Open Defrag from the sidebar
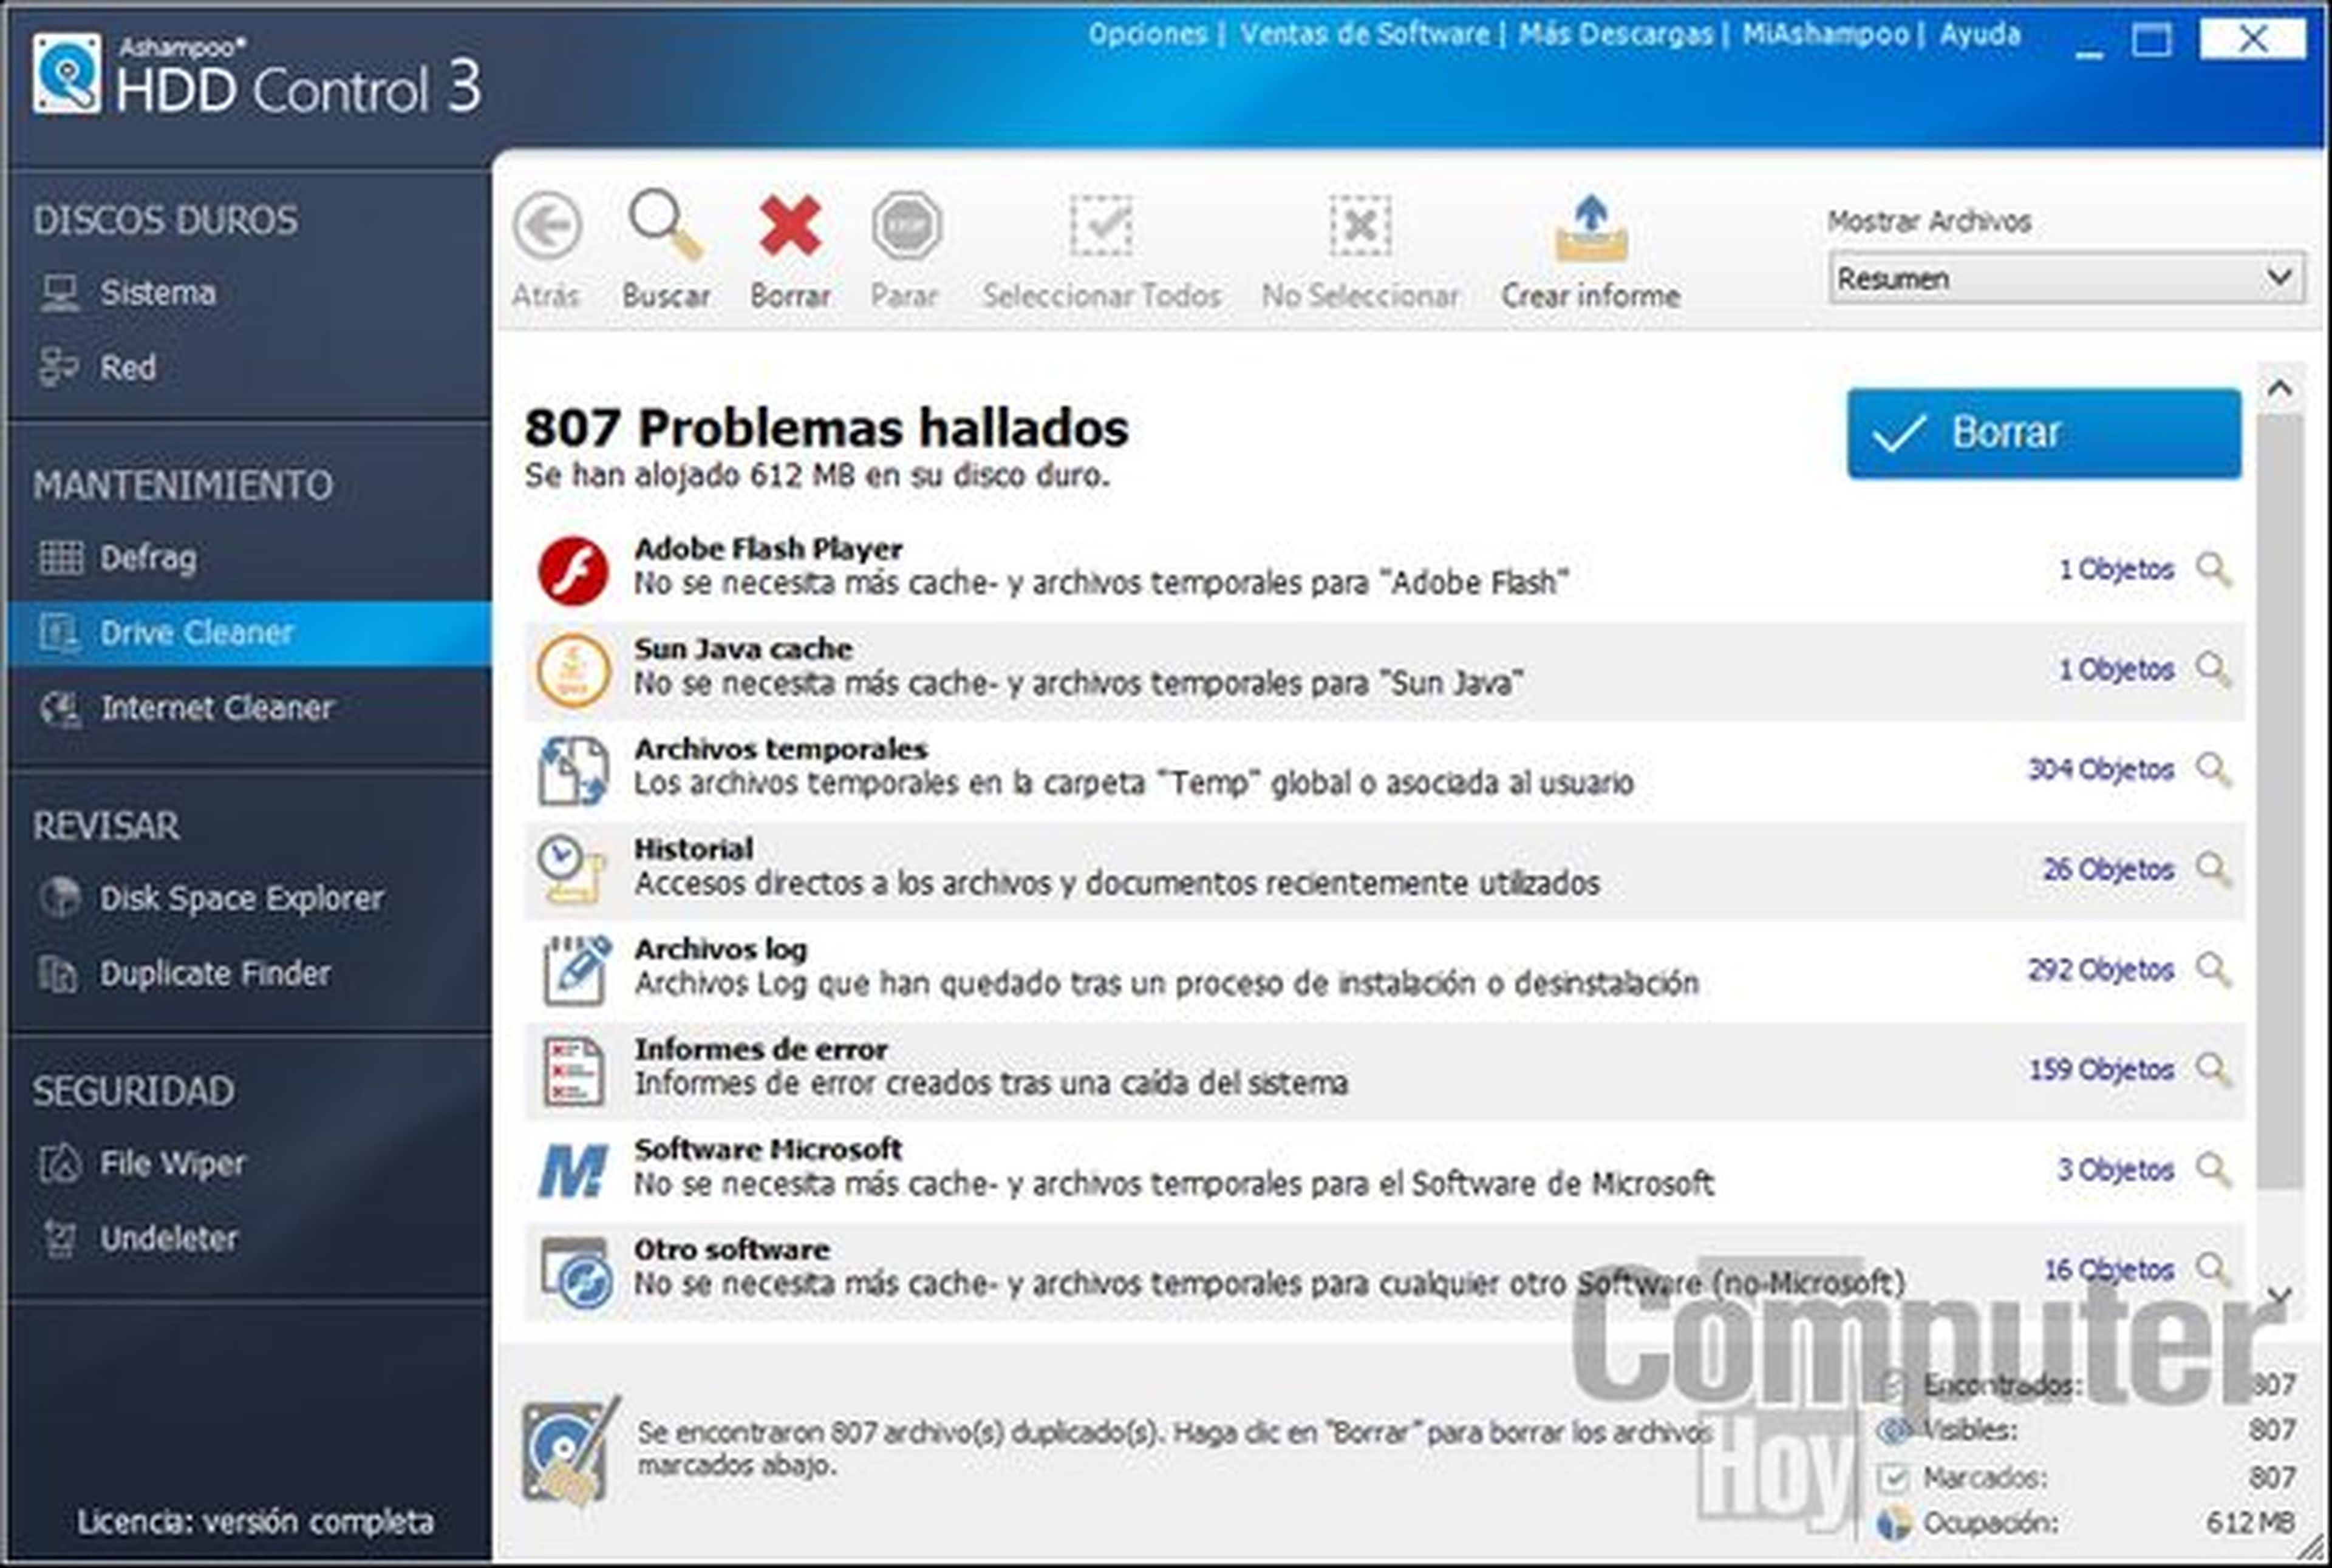The height and width of the screenshot is (1568, 2332). (147, 558)
